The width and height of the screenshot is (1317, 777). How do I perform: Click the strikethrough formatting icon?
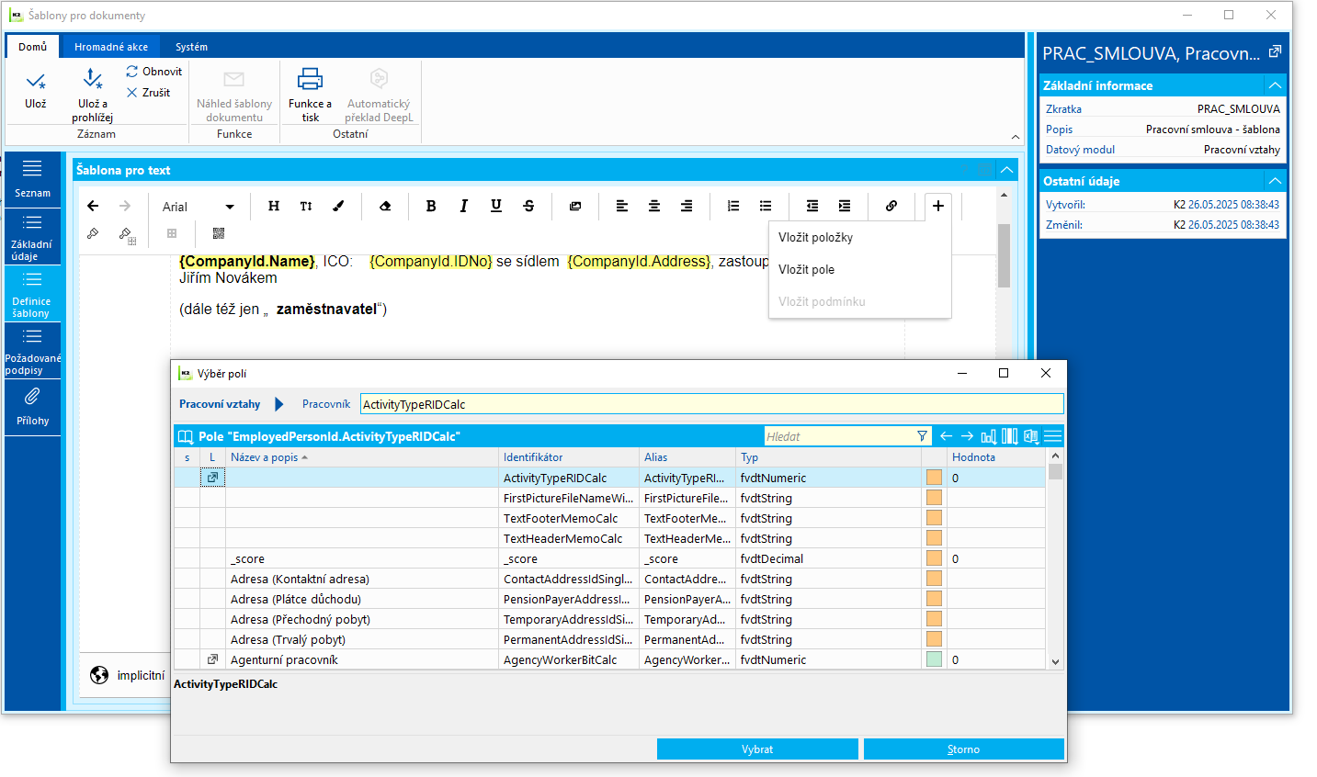[x=528, y=206]
